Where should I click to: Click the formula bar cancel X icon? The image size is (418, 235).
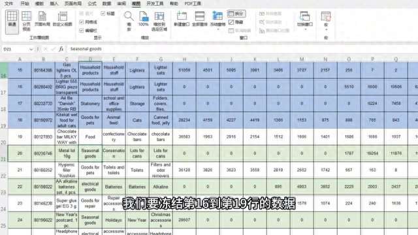(x=45, y=49)
